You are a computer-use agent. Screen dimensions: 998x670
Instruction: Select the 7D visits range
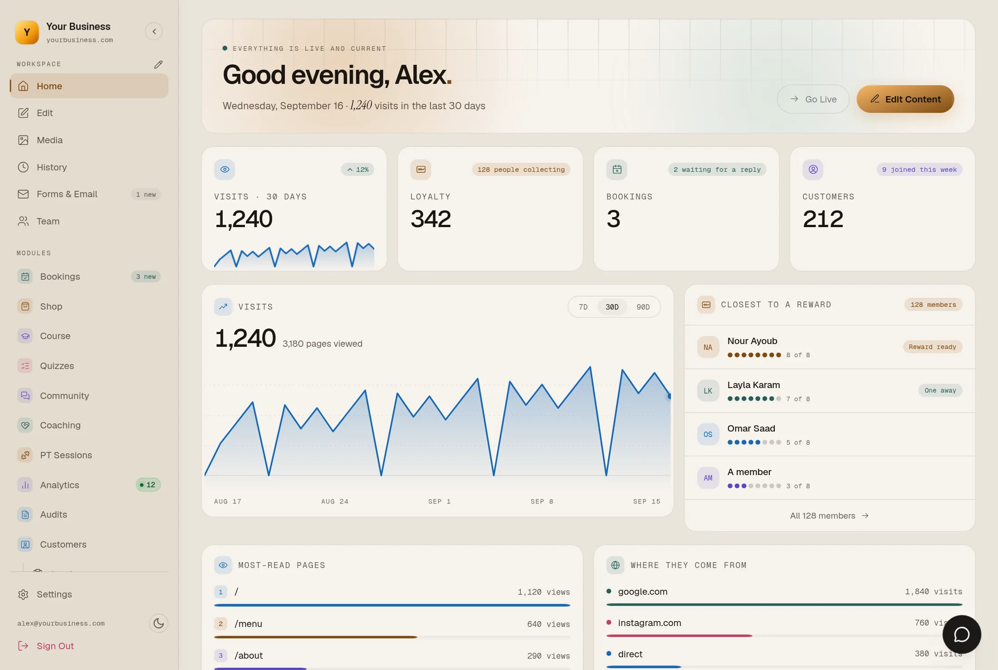583,307
